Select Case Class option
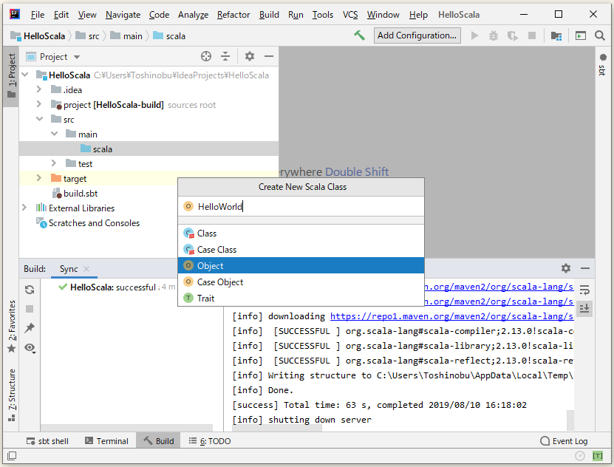This screenshot has height=467, width=614. pyautogui.click(x=301, y=249)
